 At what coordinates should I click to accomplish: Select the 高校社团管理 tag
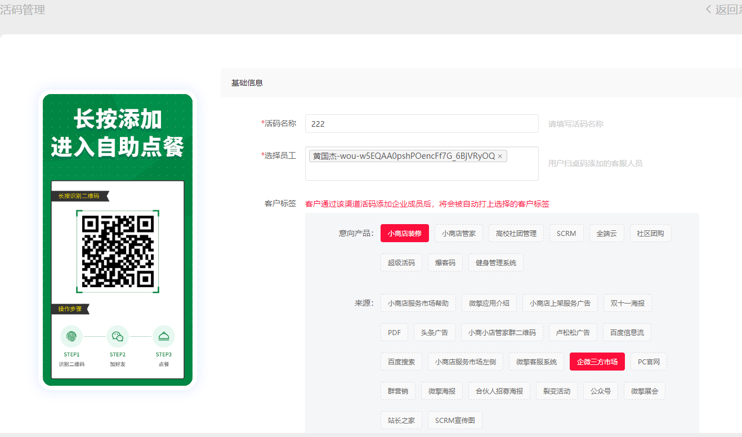pos(516,233)
